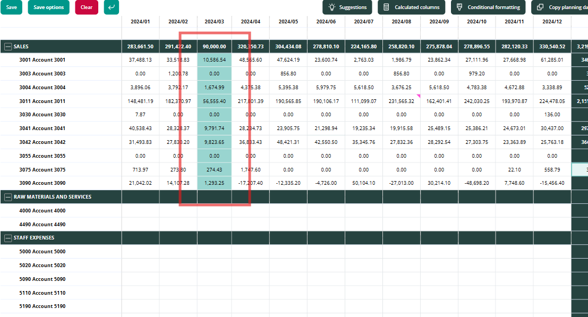Click the empty 2024/06 cell for Account 5000
This screenshot has height=317, width=588.
[x=326, y=252]
